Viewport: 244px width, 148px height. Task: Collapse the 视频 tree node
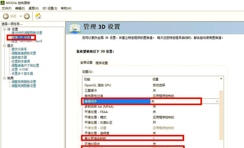point(5,78)
